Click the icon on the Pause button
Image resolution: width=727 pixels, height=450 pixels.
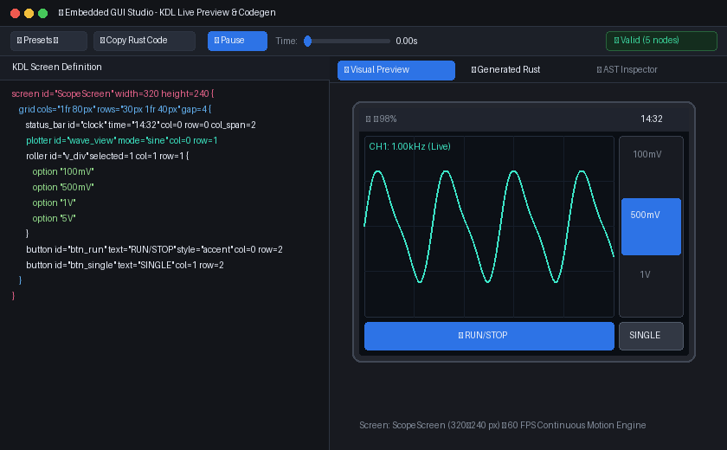pos(216,41)
